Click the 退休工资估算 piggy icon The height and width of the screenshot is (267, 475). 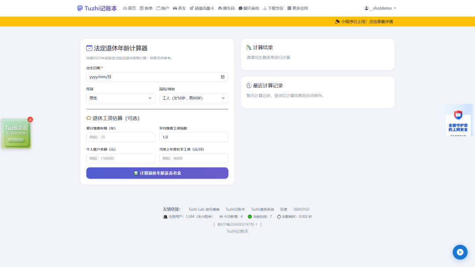[89, 118]
